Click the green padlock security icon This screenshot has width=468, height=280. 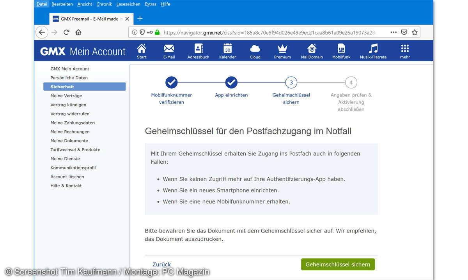(x=157, y=33)
